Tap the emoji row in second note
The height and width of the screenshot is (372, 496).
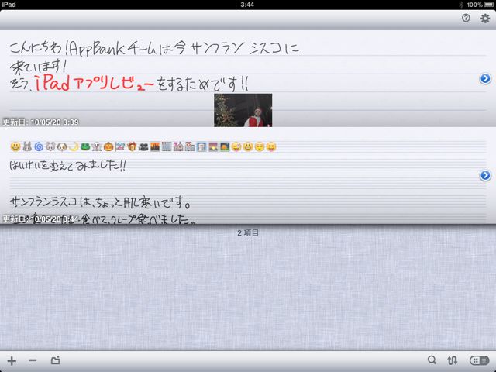pos(143,146)
